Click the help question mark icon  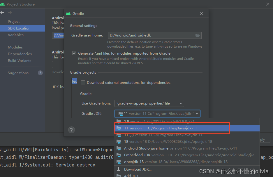(71, 130)
